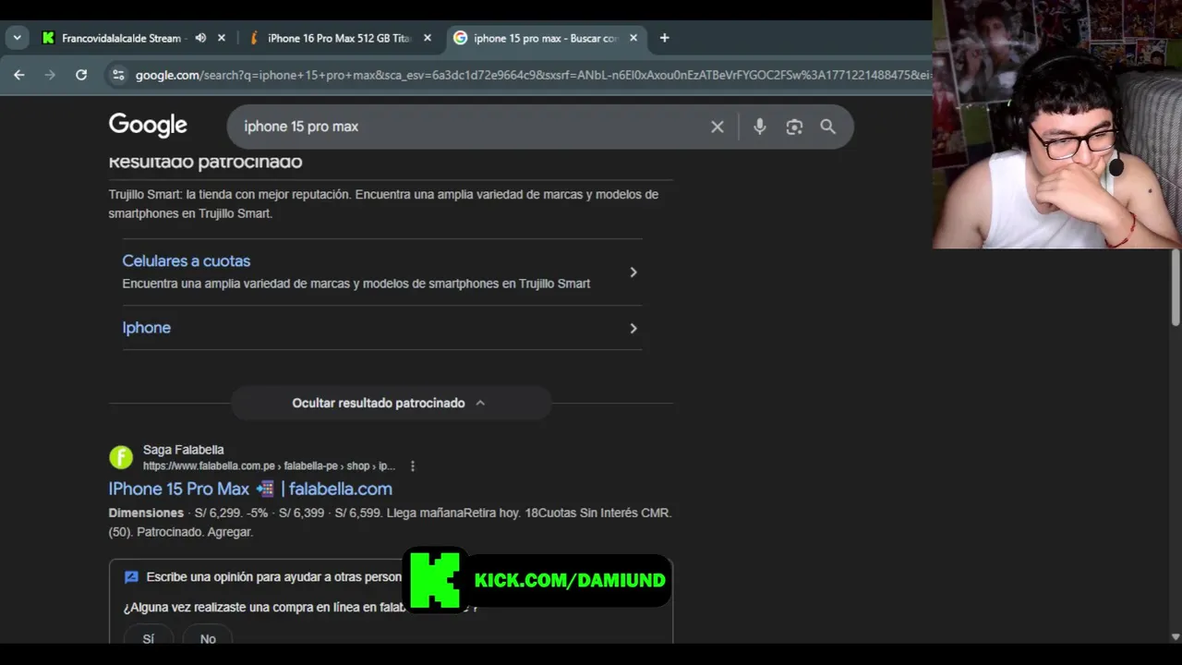
Task: Select the iphone 15 pro max Google tab
Action: [x=545, y=38]
